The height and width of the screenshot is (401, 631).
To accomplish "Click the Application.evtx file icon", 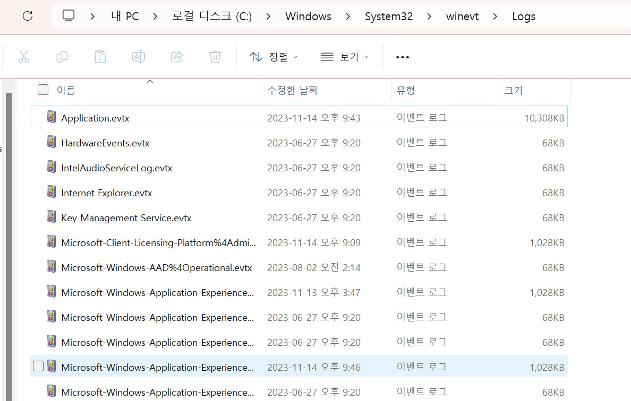I will [51, 117].
